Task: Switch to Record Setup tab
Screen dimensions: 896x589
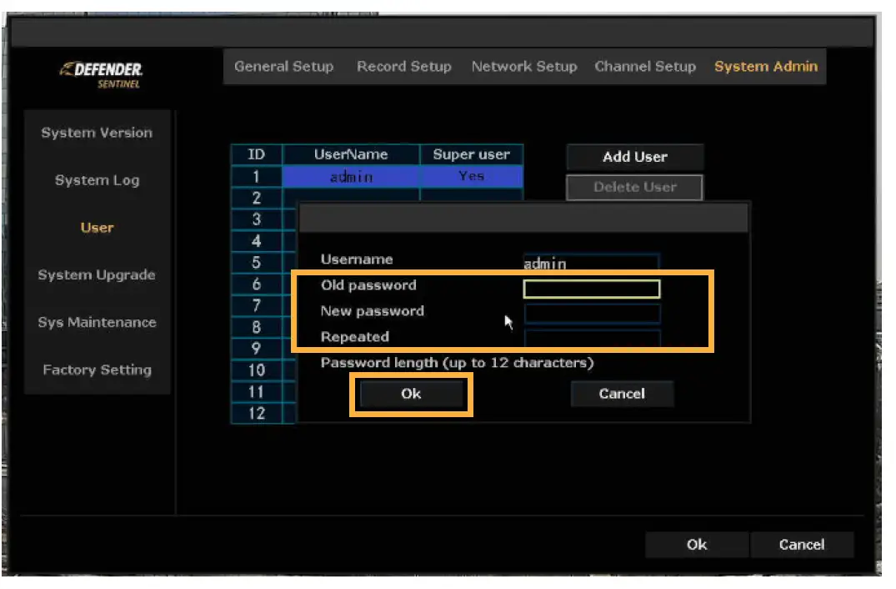Action: (x=404, y=67)
